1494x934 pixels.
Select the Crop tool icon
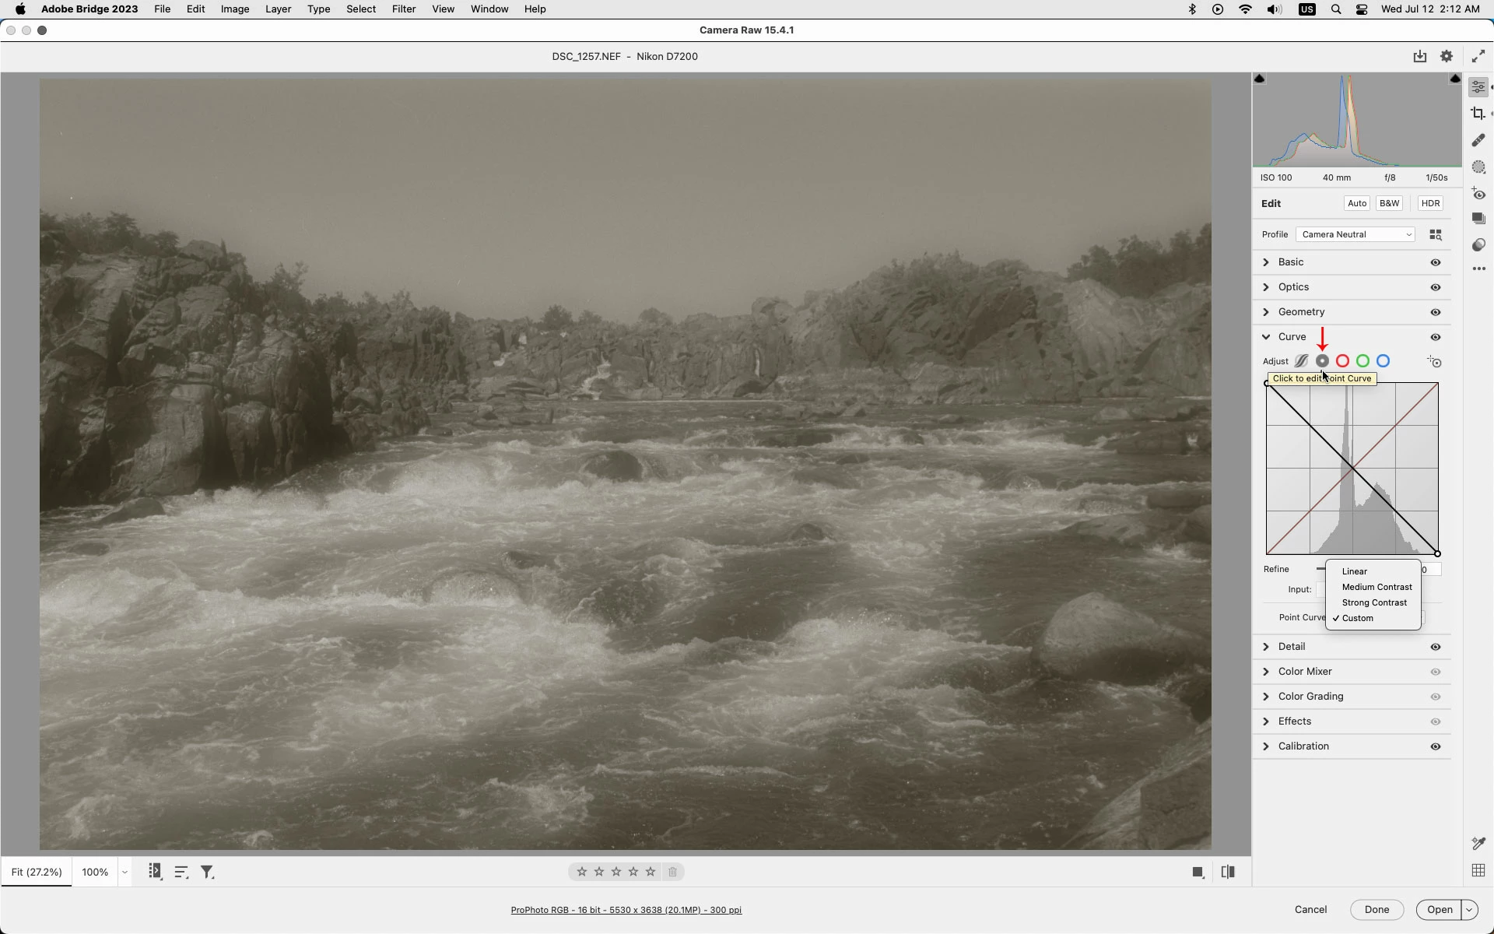(x=1478, y=114)
